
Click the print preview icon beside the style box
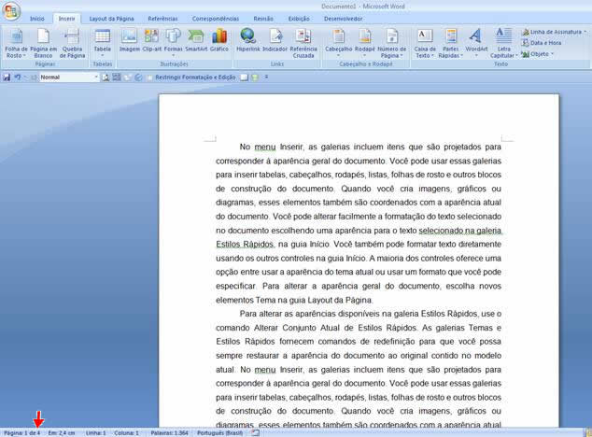106,78
